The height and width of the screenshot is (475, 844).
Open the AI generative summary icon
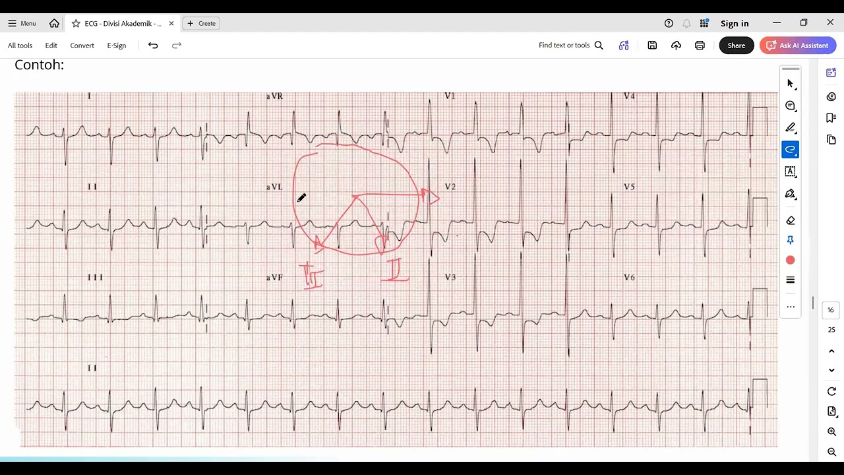click(624, 46)
